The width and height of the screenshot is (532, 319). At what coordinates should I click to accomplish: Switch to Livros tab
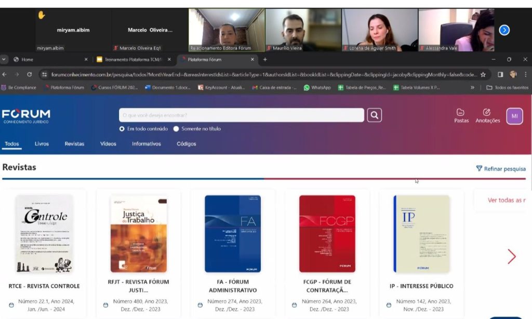pos(42,144)
